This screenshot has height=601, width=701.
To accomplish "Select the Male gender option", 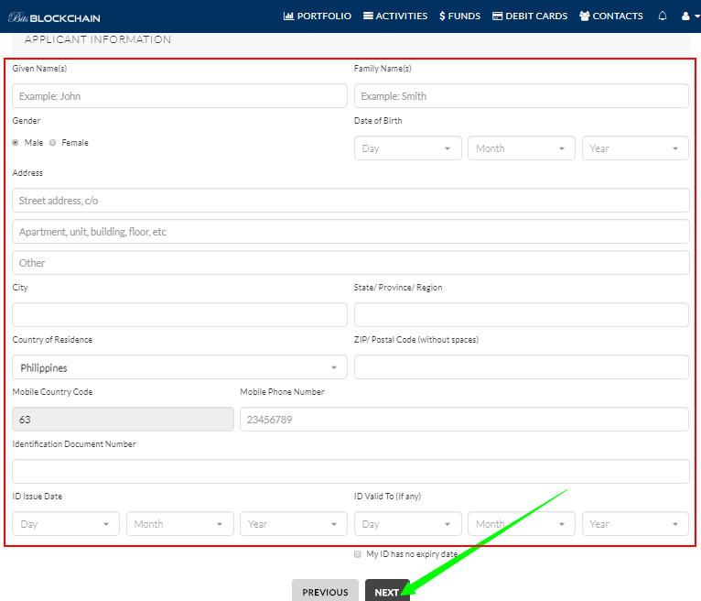I will click(x=16, y=143).
